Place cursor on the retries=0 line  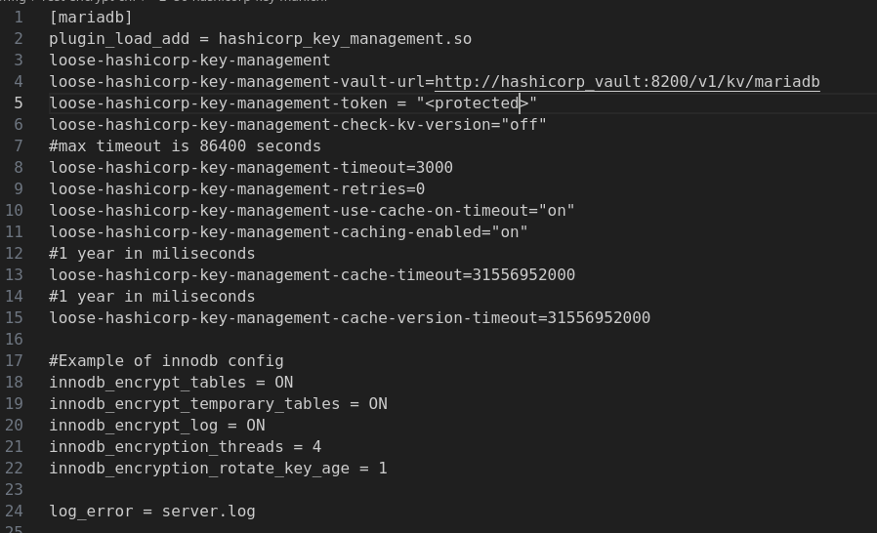point(237,189)
